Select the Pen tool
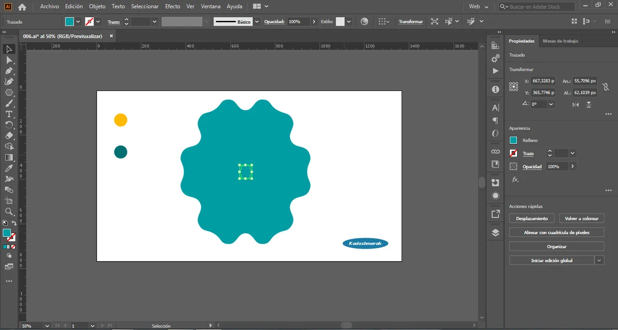The image size is (618, 330). [9, 71]
